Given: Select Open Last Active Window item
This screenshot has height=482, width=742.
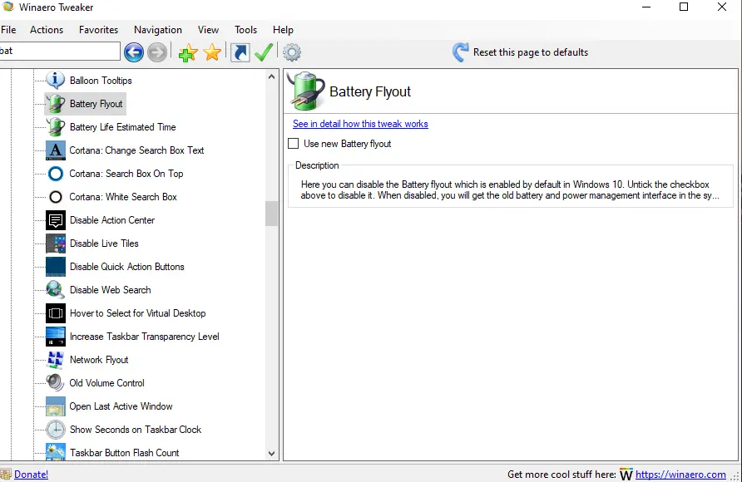Looking at the screenshot, I should pyautogui.click(x=121, y=406).
